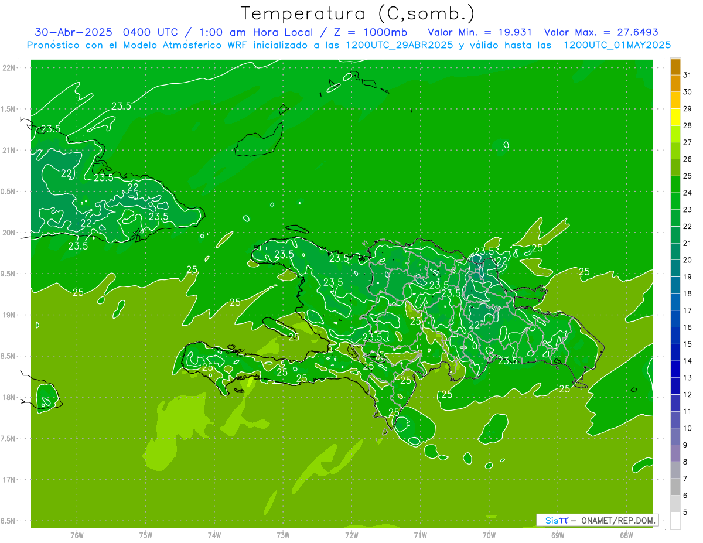Click the "17N" latitude axis label

pos(10,480)
